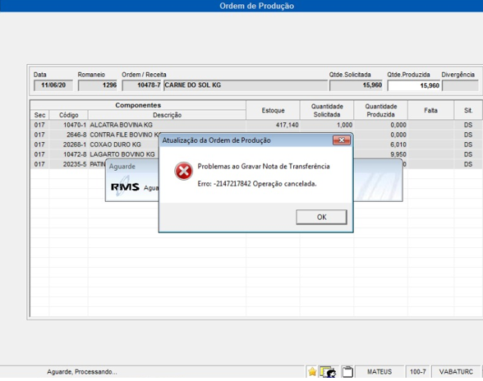Click the VABATURC status bar entry
Viewport: 483px width, 381px height.
point(456,372)
